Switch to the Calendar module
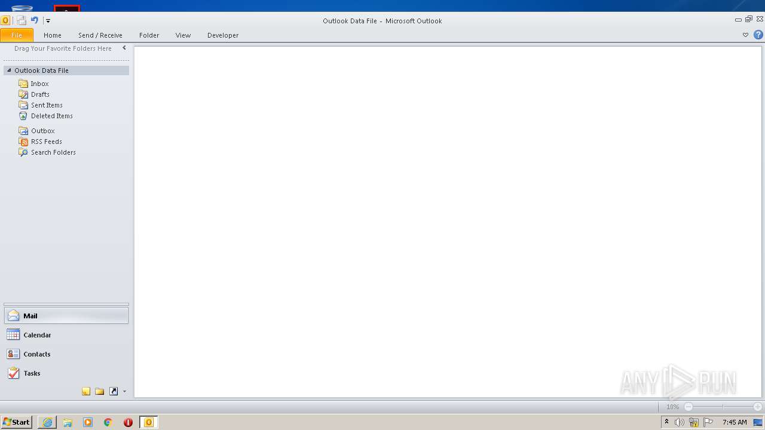Image resolution: width=765 pixels, height=430 pixels. [66, 335]
